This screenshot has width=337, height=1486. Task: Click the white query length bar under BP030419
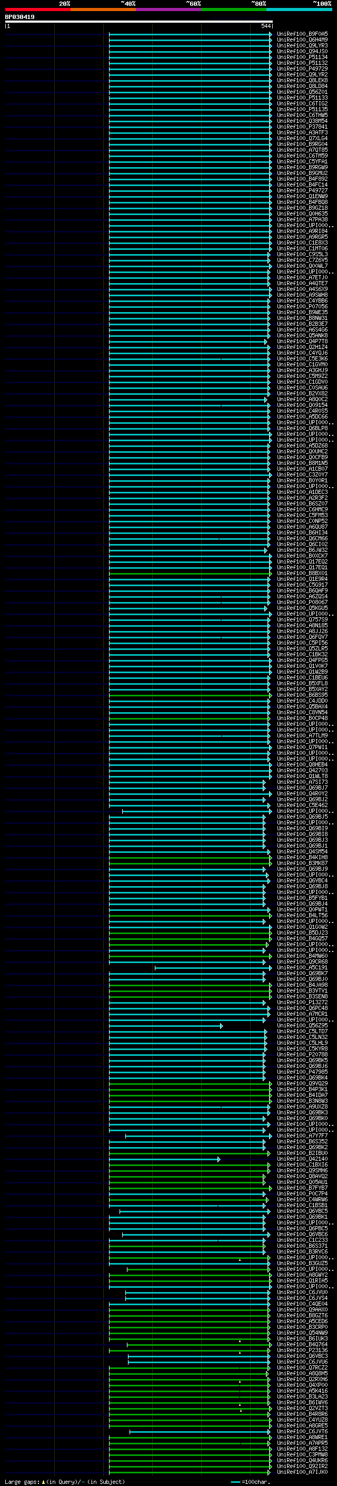coord(139,21)
